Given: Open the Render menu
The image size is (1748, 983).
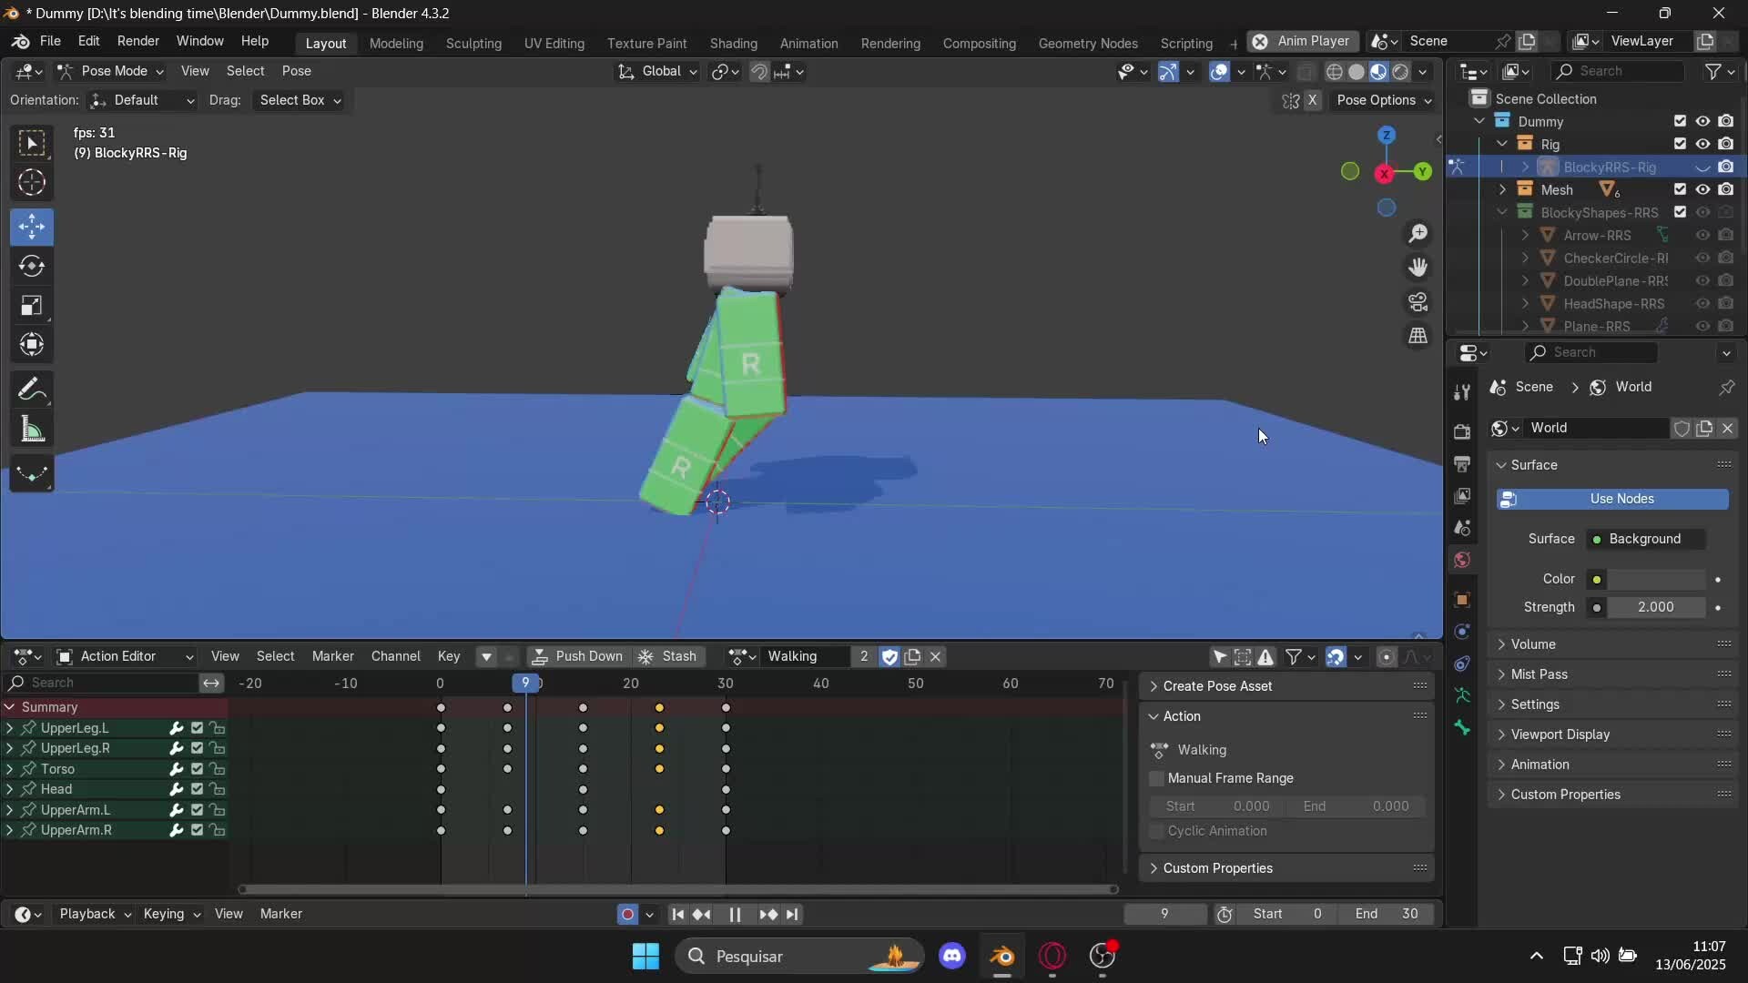Looking at the screenshot, I should [138, 41].
